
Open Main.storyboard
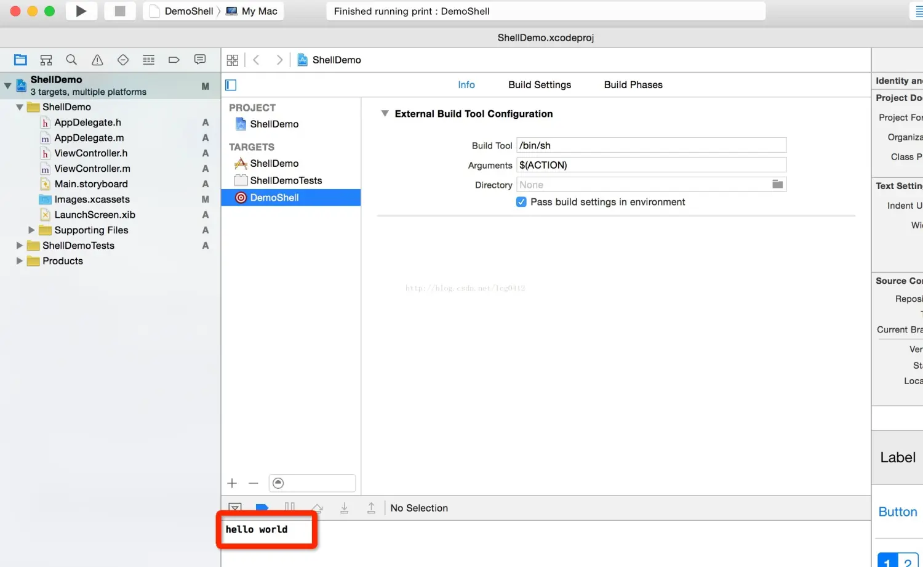pos(90,184)
